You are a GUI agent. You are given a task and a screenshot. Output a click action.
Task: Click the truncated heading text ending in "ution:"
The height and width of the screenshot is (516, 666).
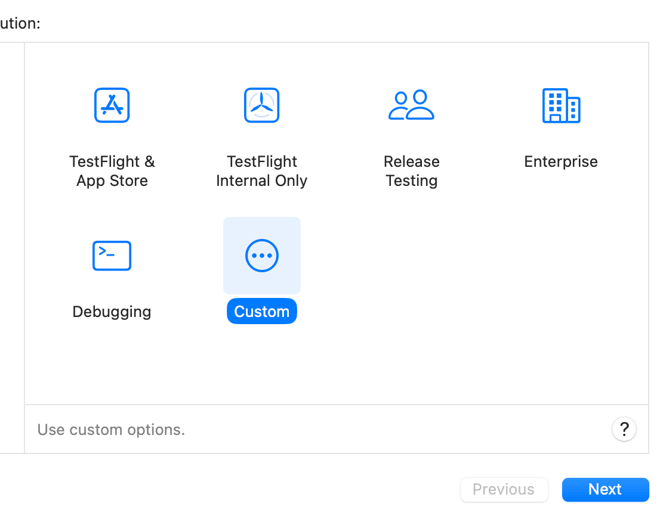[20, 24]
